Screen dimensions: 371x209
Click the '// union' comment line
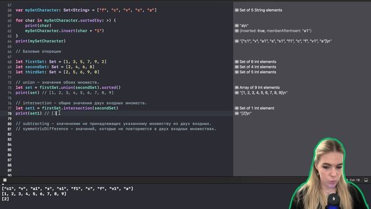point(57,82)
